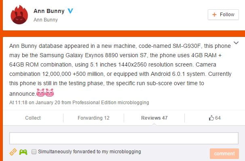Collect this post
This screenshot has height=161, width=245.
pyautogui.click(x=33, y=118)
